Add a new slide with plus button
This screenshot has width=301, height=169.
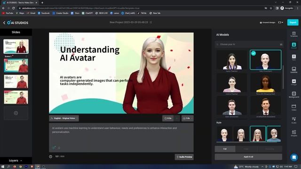16,113
